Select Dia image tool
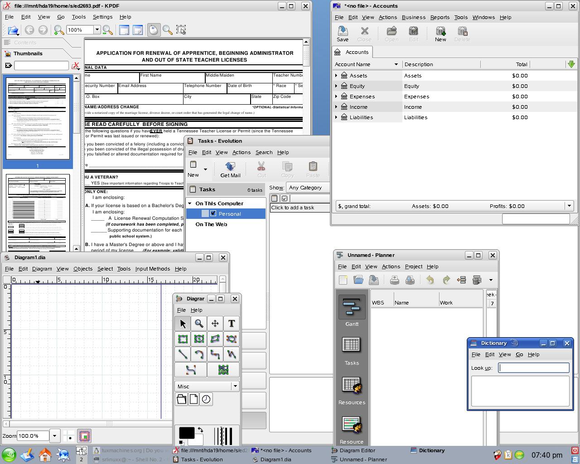Screen dimensions: 580x464 pyautogui.click(x=223, y=370)
